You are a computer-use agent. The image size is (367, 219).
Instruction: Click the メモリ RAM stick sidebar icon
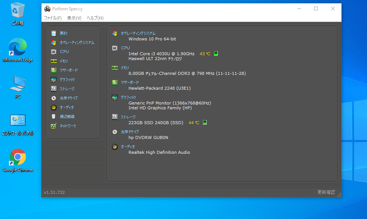click(54, 61)
